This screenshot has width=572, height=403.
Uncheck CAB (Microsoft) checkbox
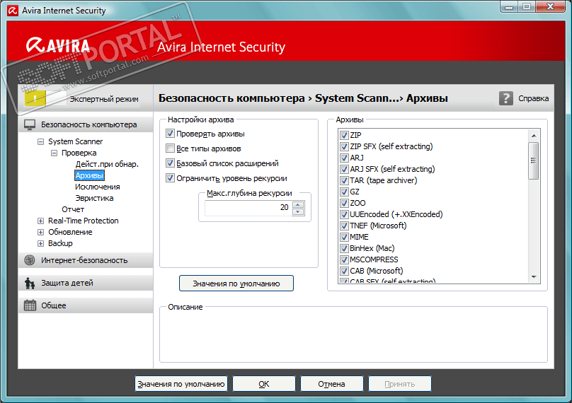(344, 271)
